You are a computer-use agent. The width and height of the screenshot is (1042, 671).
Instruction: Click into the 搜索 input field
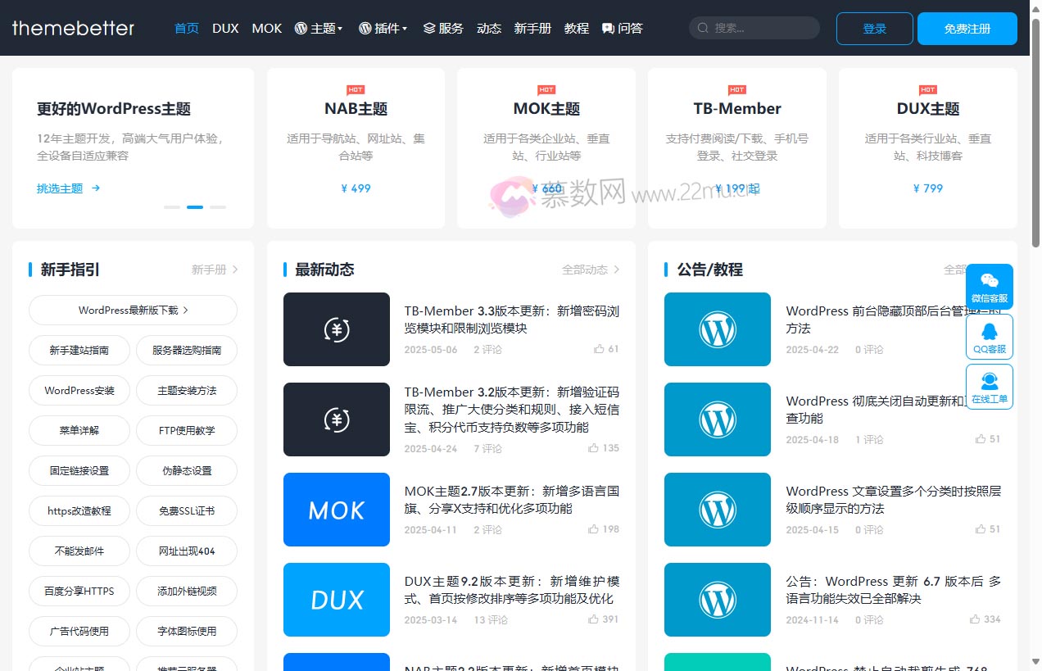pyautogui.click(x=762, y=28)
